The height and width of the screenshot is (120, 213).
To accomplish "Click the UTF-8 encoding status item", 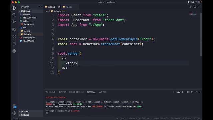I will tap(142, 118).
